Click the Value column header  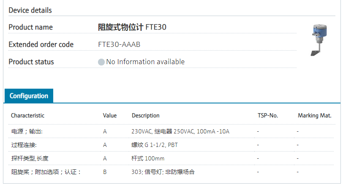pos(109,115)
